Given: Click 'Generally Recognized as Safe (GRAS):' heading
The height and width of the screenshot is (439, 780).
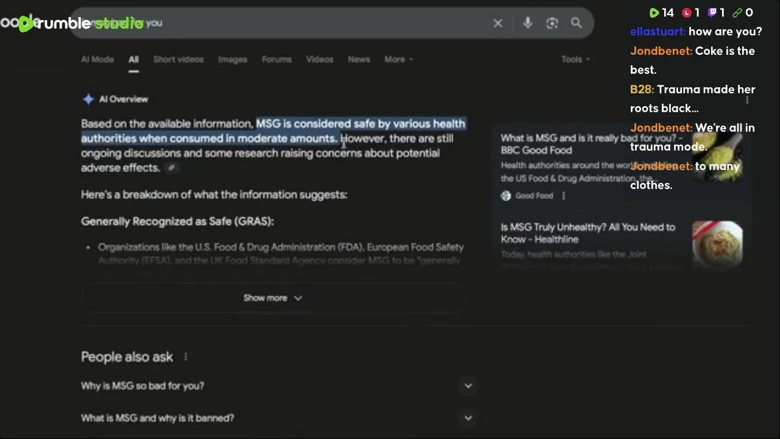Looking at the screenshot, I should tap(177, 221).
